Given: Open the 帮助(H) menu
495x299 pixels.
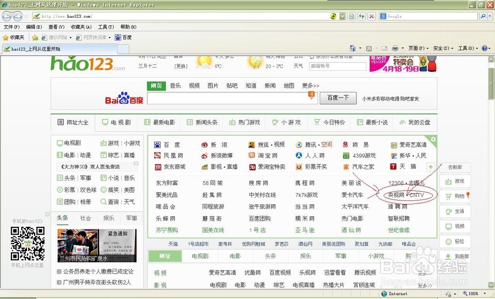Looking at the screenshot, I should (128, 27).
